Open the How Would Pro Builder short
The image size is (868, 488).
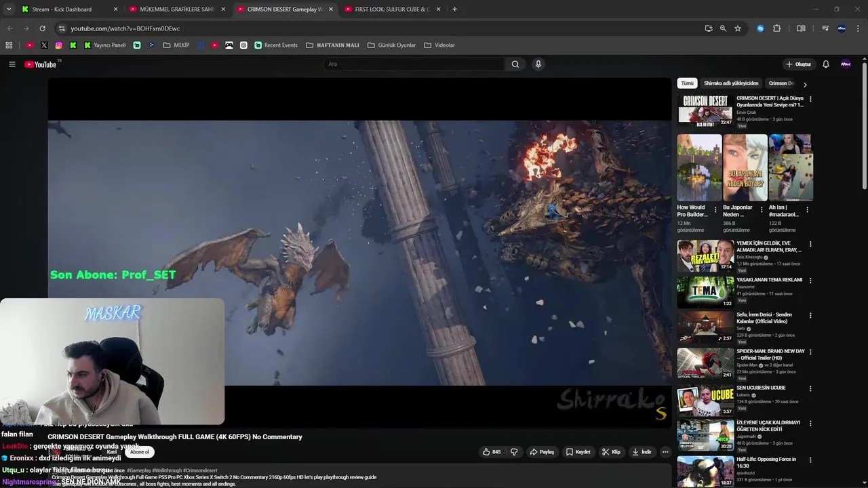tap(699, 167)
